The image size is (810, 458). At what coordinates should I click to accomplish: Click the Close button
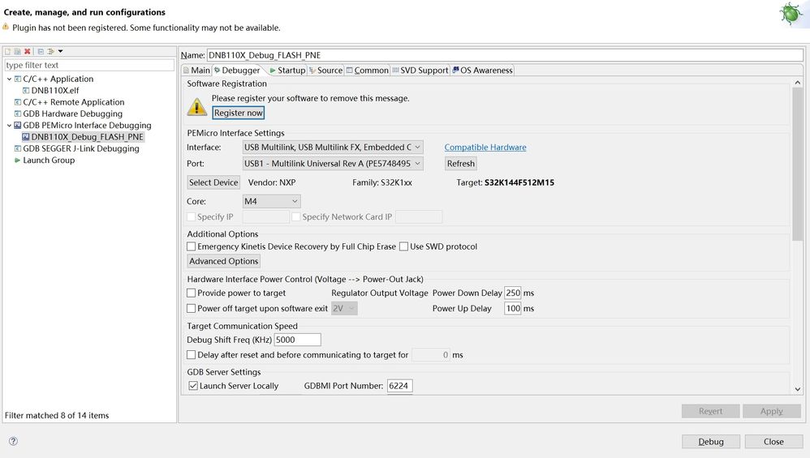[x=773, y=442]
